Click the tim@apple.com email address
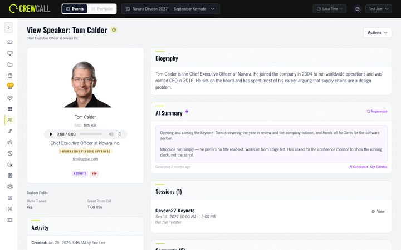 tap(85, 159)
